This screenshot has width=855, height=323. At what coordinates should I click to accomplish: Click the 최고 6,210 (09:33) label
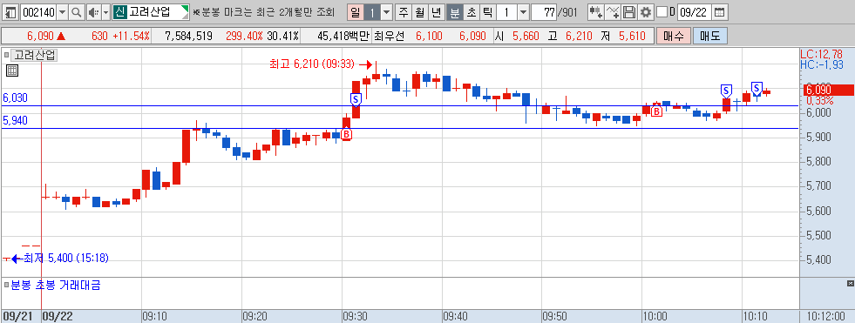pos(312,64)
